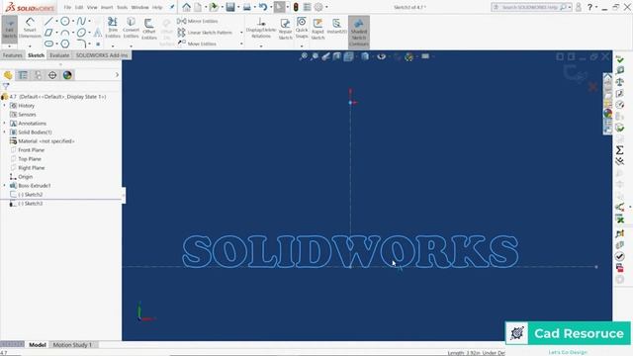Click the New document icon
Screen dimensions: 633x356
198,7
